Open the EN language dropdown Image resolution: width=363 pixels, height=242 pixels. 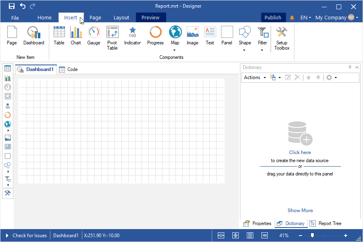pyautogui.click(x=306, y=18)
